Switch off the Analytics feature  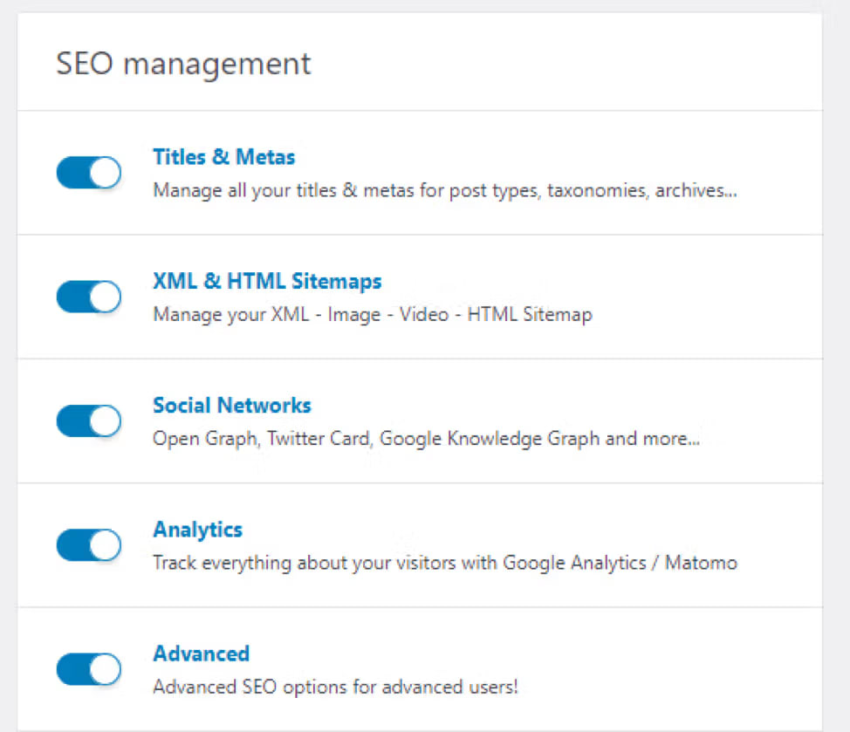click(x=88, y=544)
